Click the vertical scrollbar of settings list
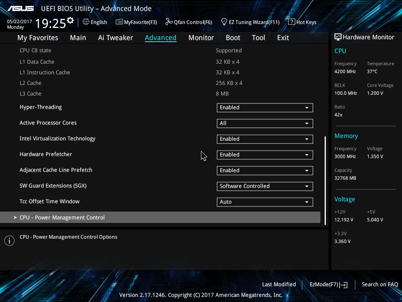Viewport: 402px width, 302px height. [x=325, y=180]
